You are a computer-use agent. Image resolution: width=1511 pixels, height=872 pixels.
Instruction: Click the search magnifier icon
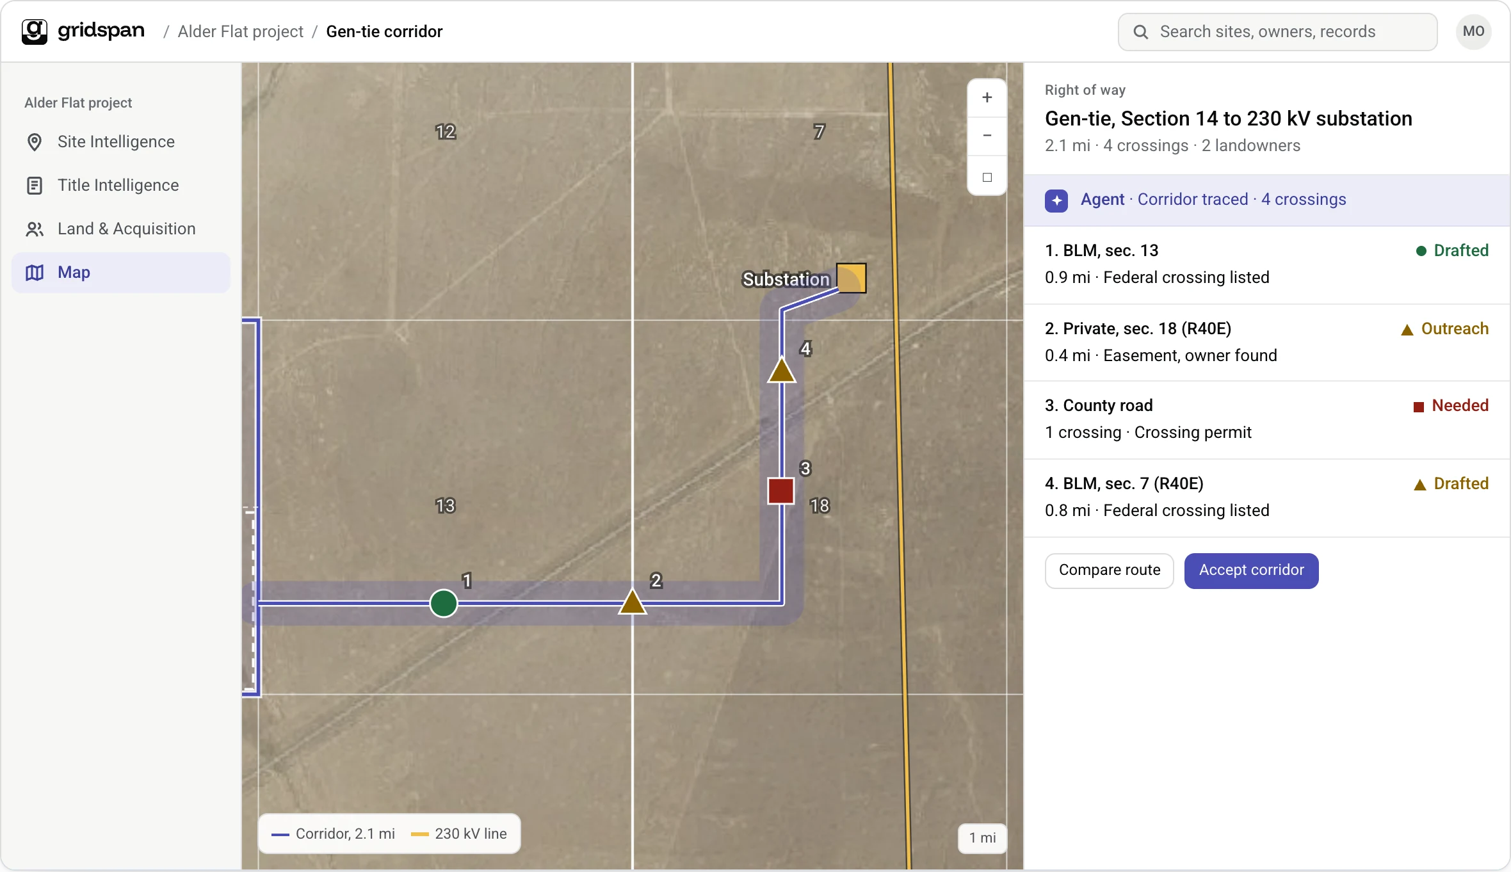1140,31
